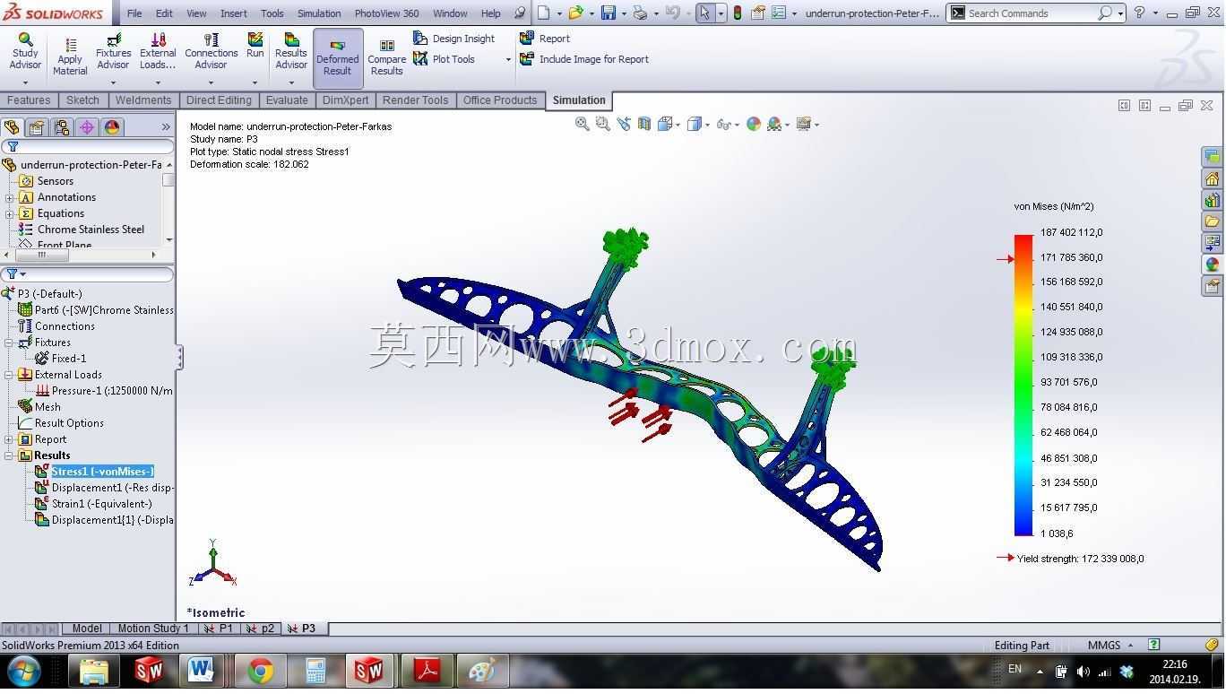Image resolution: width=1226 pixels, height=694 pixels.
Task: Expand the Annotations tree node
Action: click(x=10, y=197)
